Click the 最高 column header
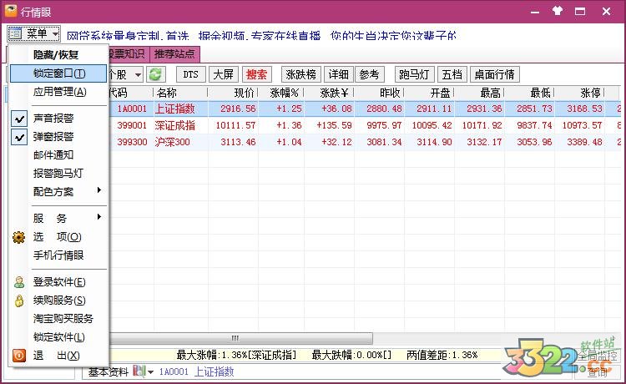Viewport: 626px width, 384px height. [479, 93]
